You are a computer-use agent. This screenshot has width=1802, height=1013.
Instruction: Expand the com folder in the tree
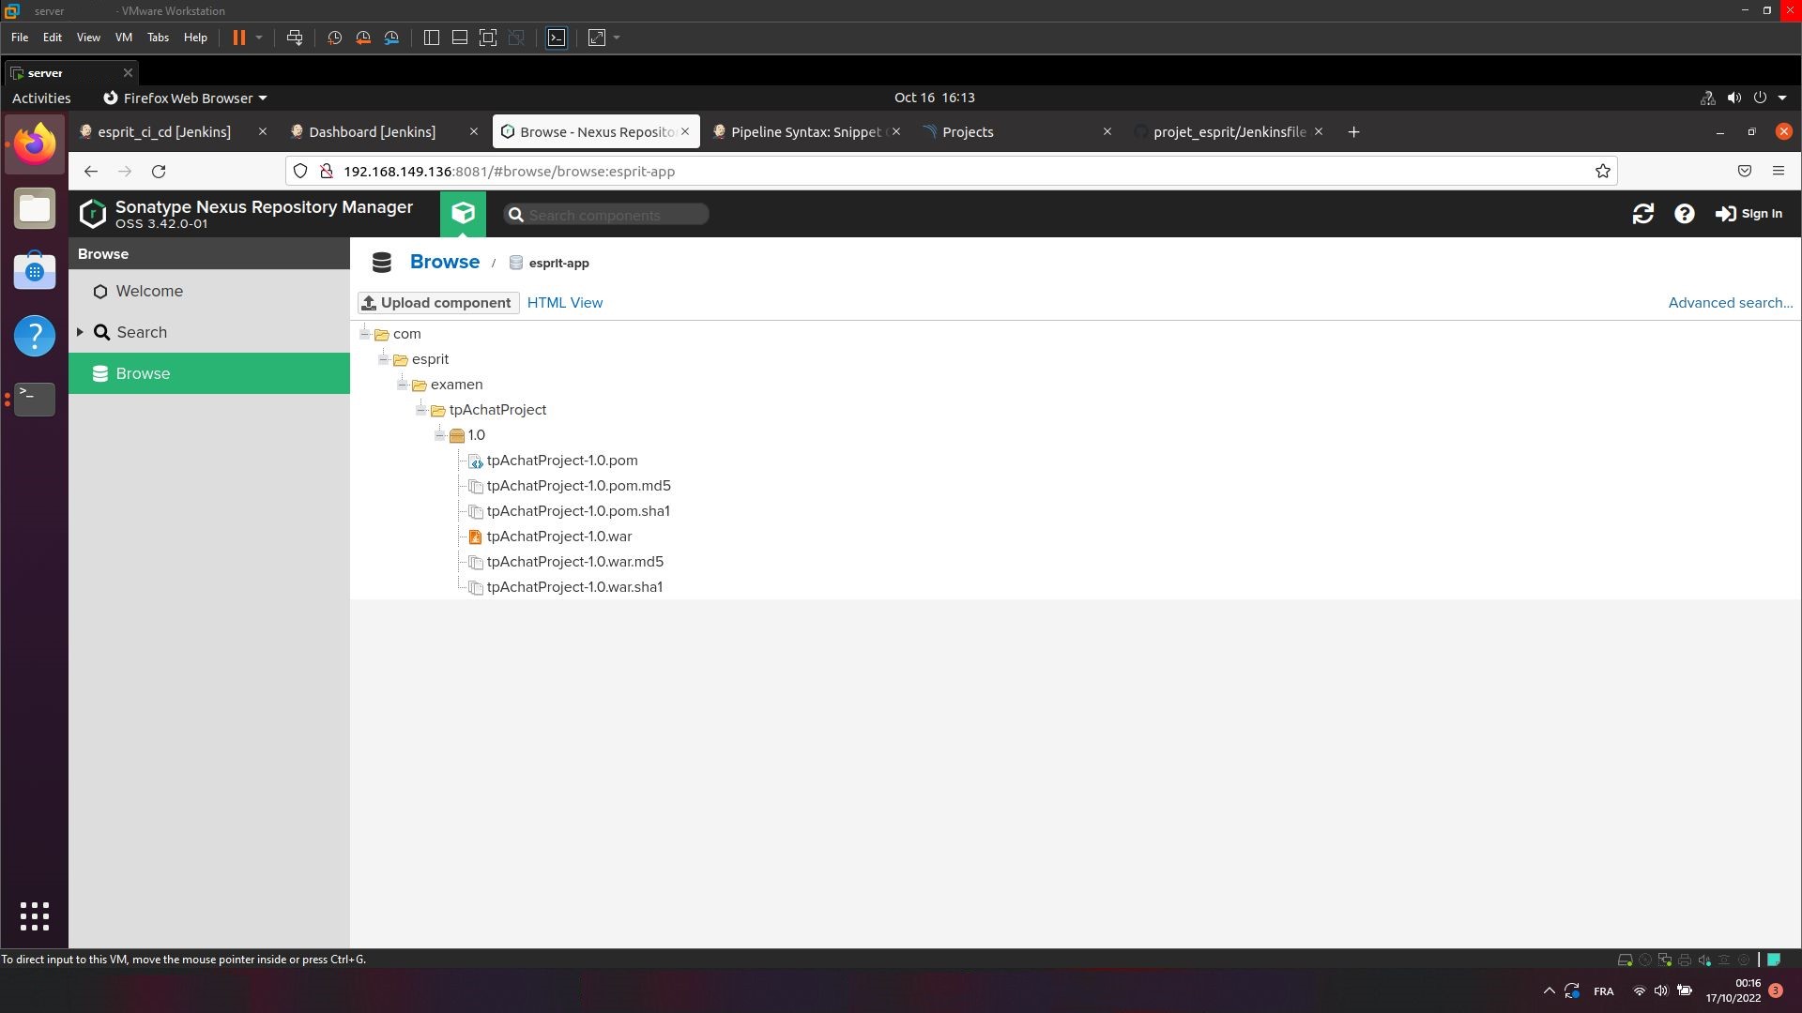pyautogui.click(x=364, y=334)
